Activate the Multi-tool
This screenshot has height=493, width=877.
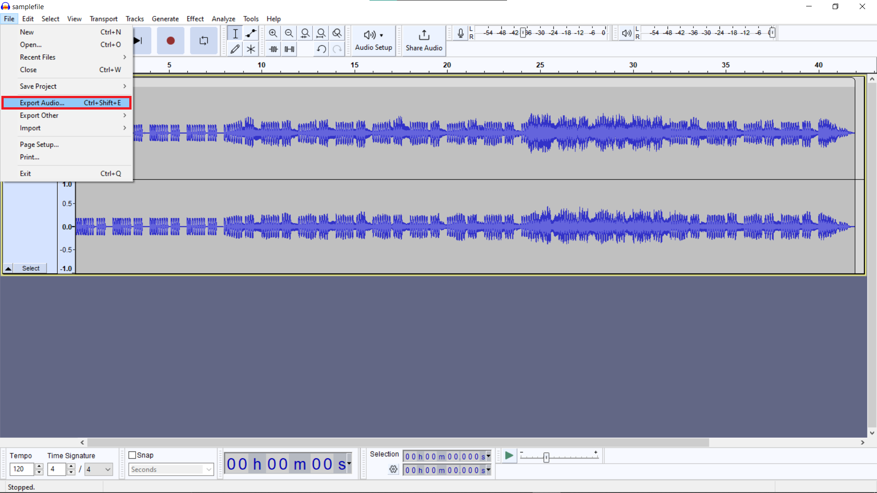251,49
